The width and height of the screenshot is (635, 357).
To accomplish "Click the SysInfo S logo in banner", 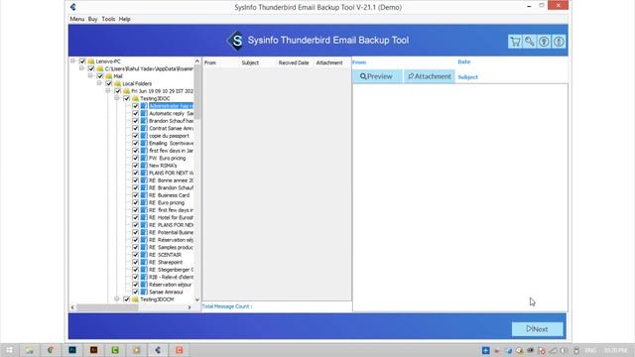I will pos(236,41).
